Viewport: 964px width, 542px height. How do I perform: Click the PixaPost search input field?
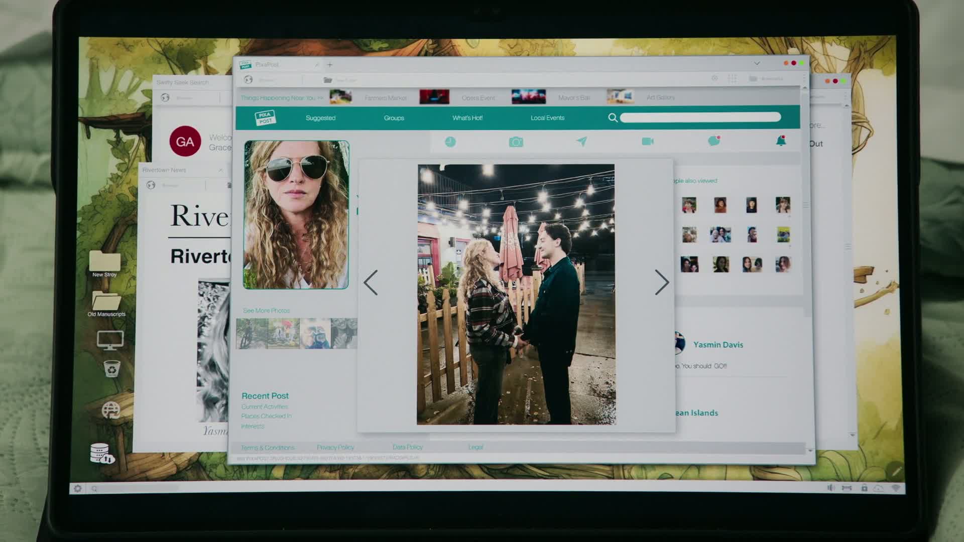(x=700, y=117)
